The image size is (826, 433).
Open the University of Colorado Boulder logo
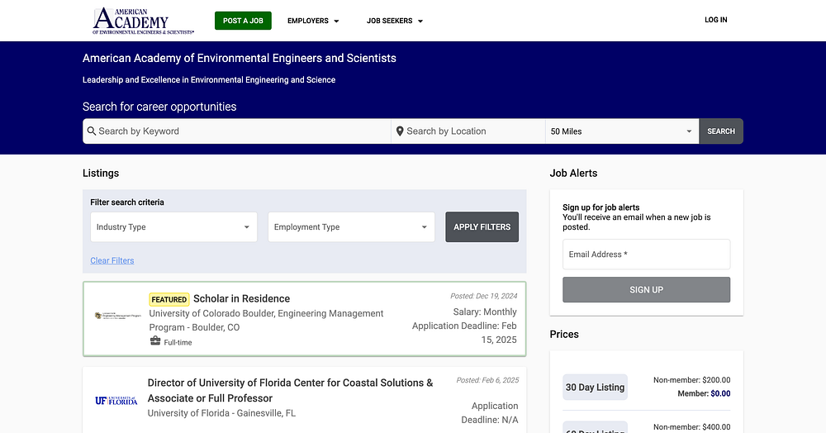click(118, 316)
